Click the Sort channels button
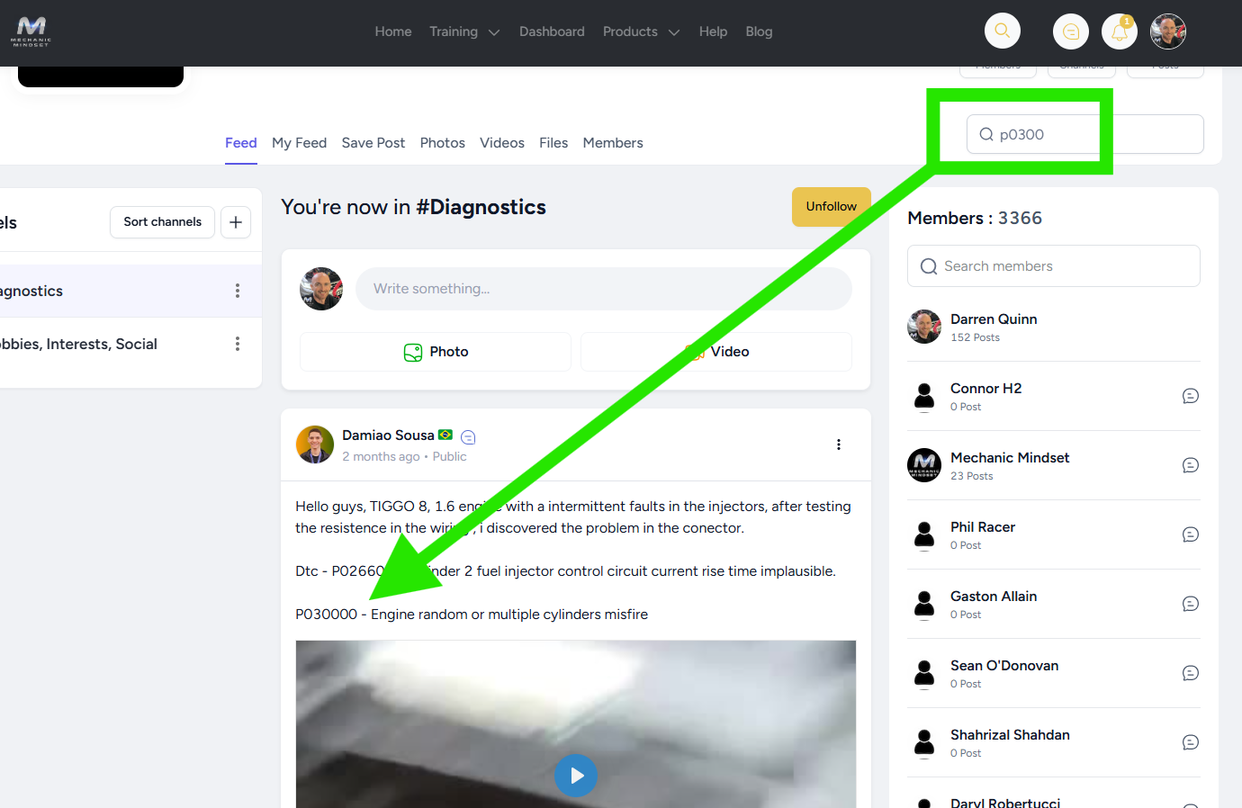This screenshot has width=1242, height=808. pyautogui.click(x=162, y=222)
